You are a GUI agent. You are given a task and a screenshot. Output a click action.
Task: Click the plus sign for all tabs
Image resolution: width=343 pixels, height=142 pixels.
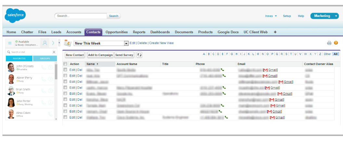click(x=275, y=32)
